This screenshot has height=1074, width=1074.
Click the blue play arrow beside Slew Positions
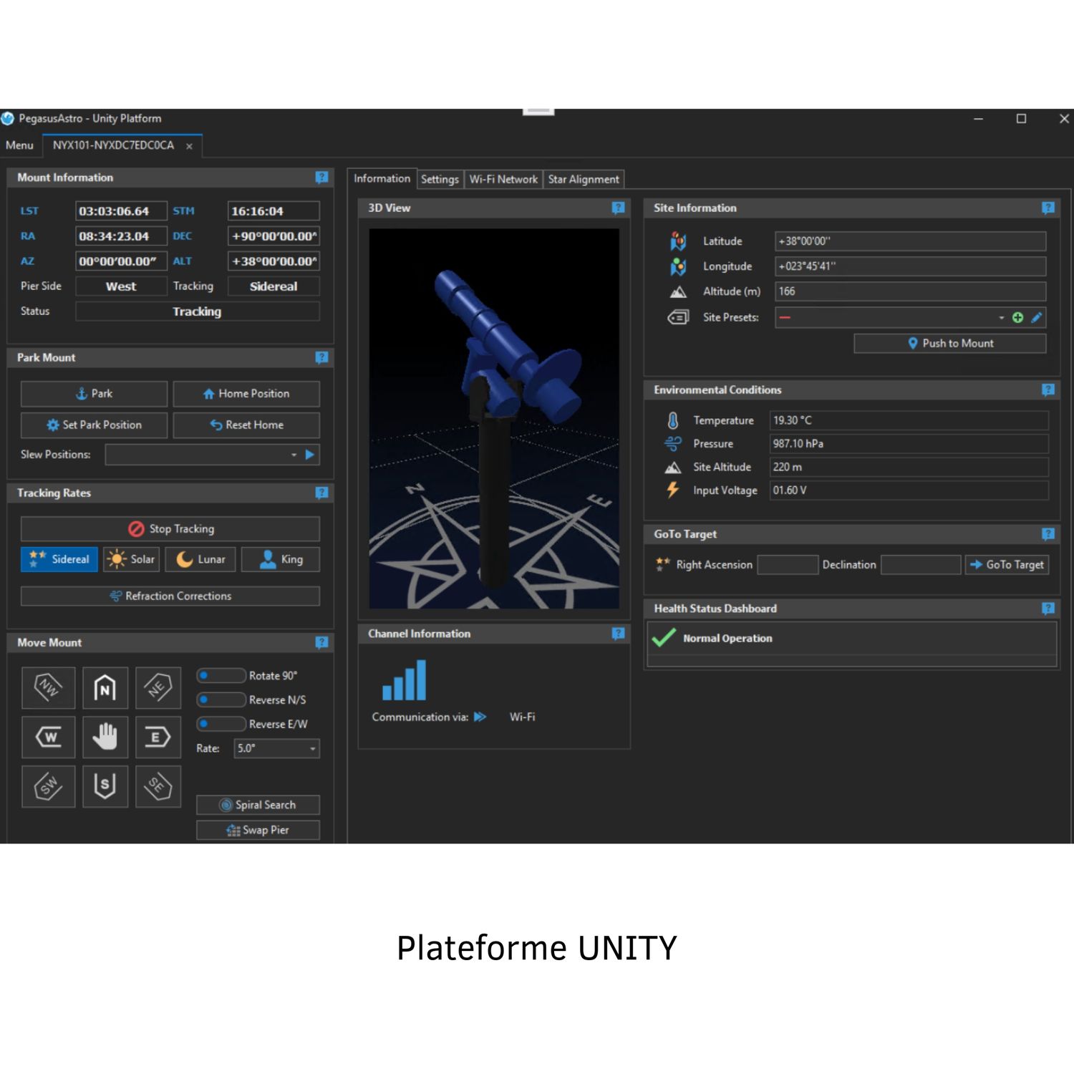(310, 455)
